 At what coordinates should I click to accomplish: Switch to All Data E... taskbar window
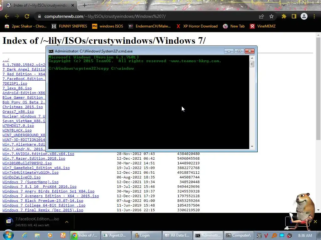(x=177, y=235)
